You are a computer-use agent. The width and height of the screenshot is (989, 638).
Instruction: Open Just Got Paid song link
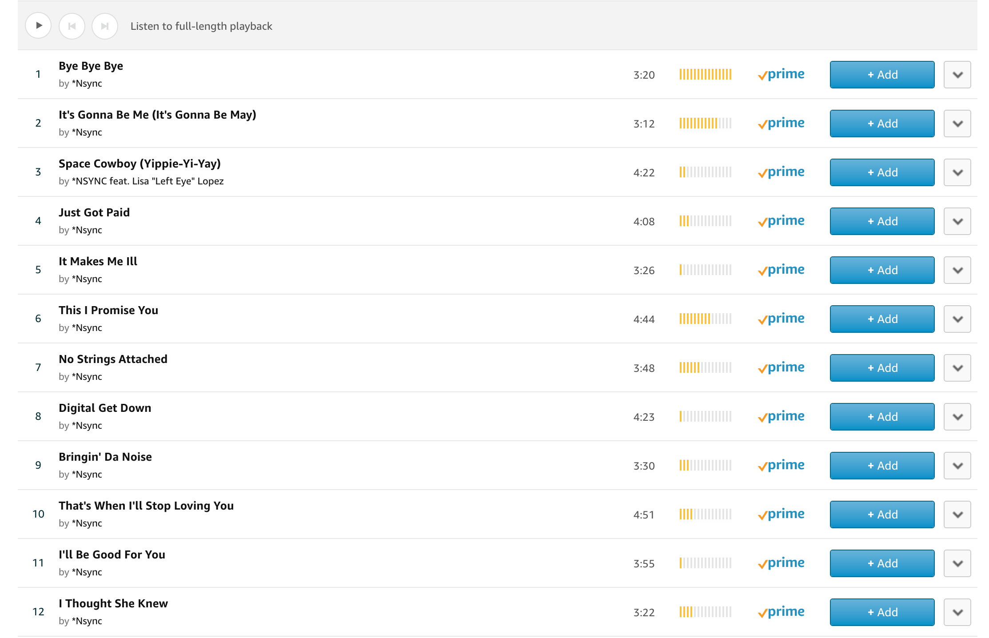tap(94, 212)
